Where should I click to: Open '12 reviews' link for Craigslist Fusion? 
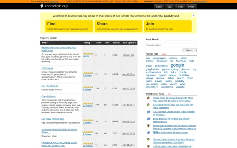tap(88, 106)
